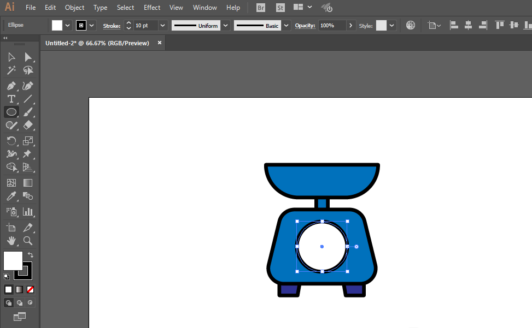The height and width of the screenshot is (328, 532).
Task: Reset to default fill and stroke
Action: tap(7, 277)
